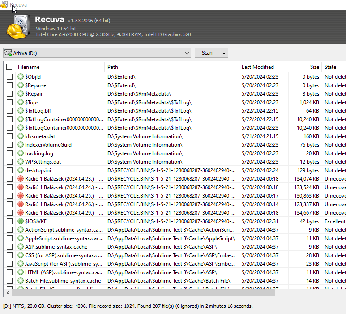Screen dimensions: 346x314
Task: Click red circle of Rádió 1 Balázsék (2024.04.24.)
Action: 21,187
